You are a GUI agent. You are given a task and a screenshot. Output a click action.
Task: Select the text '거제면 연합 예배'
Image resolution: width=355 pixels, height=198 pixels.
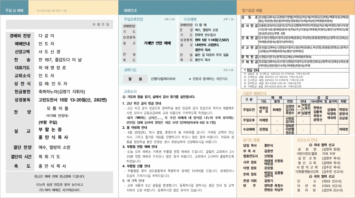[x=157, y=43]
